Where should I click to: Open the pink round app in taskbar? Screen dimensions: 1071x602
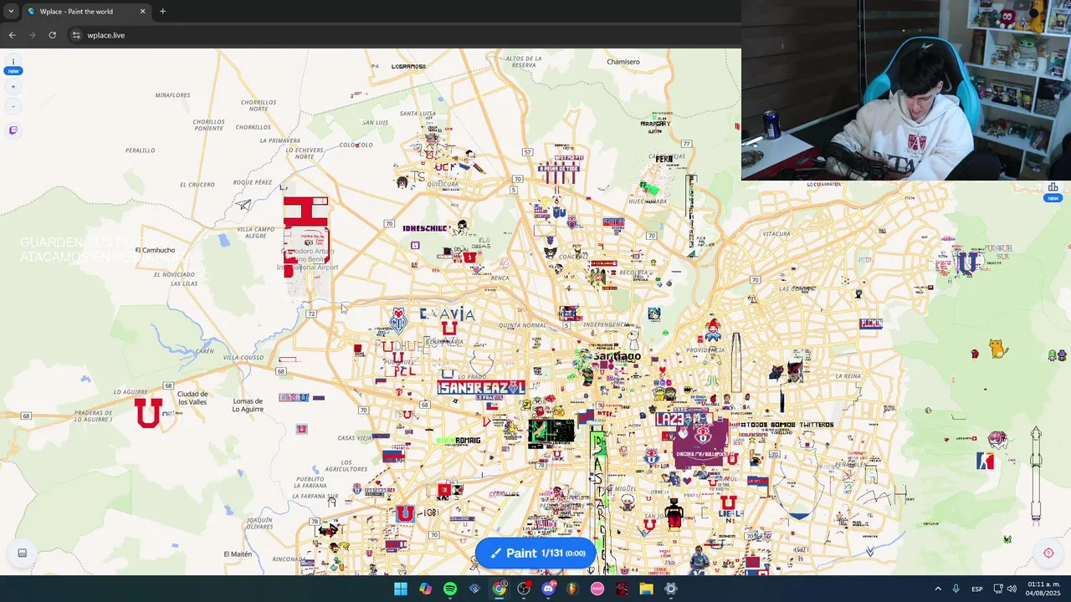pyautogui.click(x=597, y=589)
